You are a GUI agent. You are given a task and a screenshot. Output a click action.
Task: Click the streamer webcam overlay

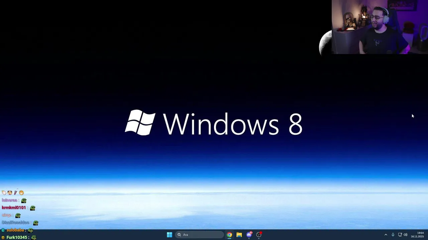tap(380, 27)
